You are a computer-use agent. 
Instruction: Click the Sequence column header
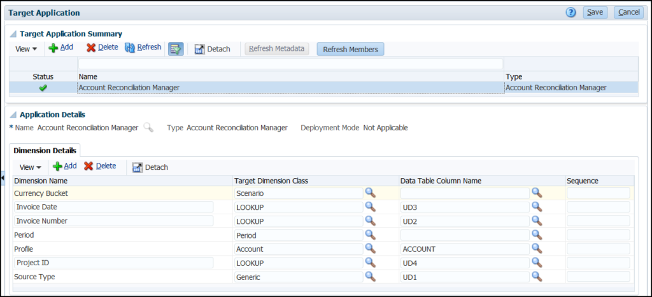[x=600, y=181]
